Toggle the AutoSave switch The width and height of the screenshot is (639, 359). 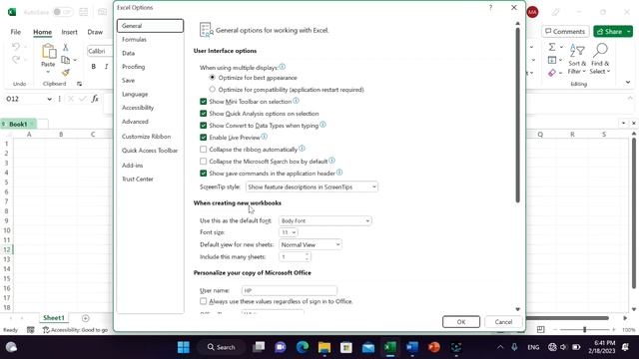[x=62, y=12]
